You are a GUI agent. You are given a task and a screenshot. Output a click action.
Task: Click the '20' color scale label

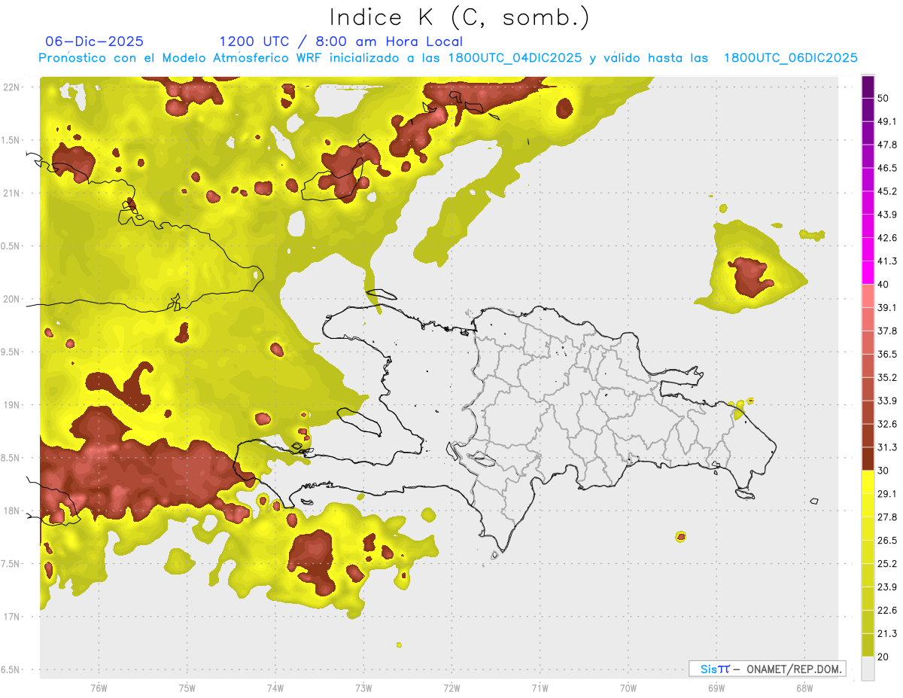click(x=884, y=657)
